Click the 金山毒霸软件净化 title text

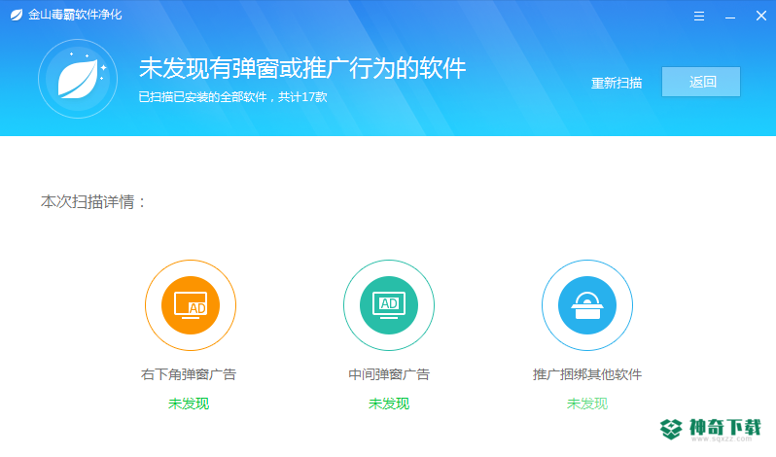click(x=75, y=15)
